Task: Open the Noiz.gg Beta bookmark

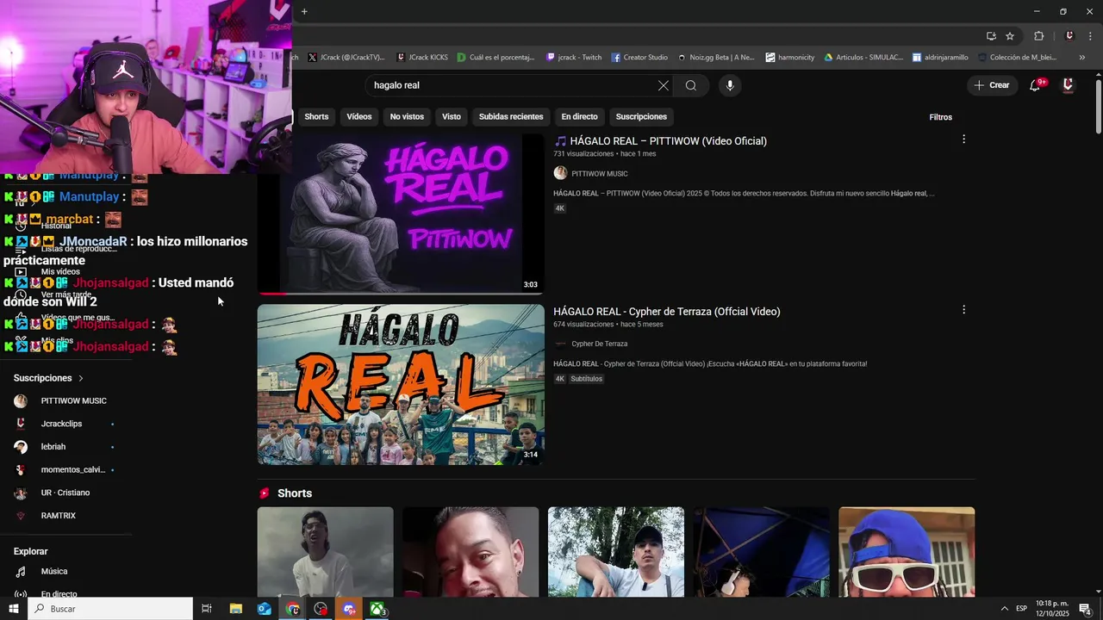Action: pos(716,58)
